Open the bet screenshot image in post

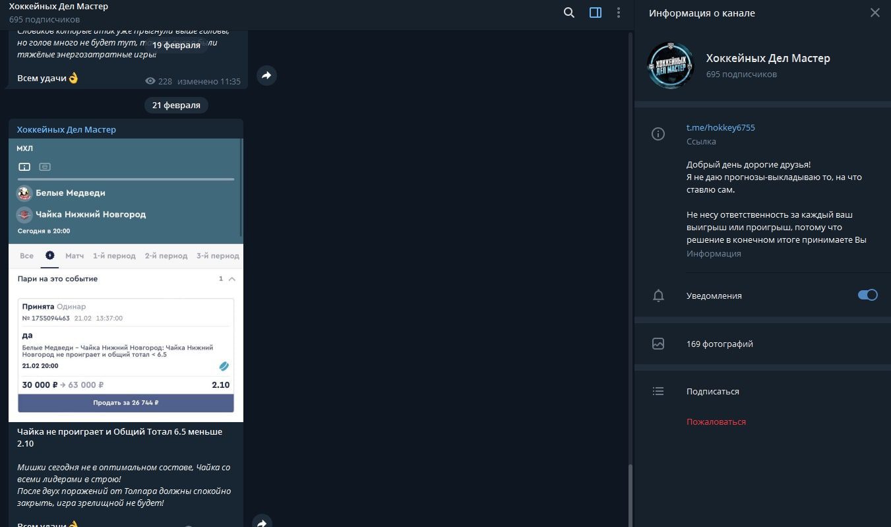(125, 280)
